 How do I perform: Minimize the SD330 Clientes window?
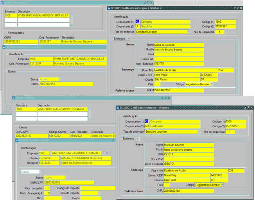click(x=162, y=98)
